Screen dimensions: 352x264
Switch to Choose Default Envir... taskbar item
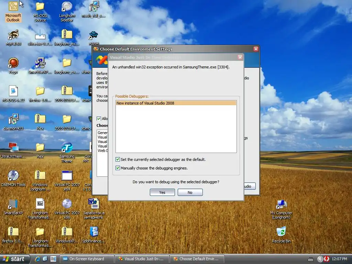[197, 259]
